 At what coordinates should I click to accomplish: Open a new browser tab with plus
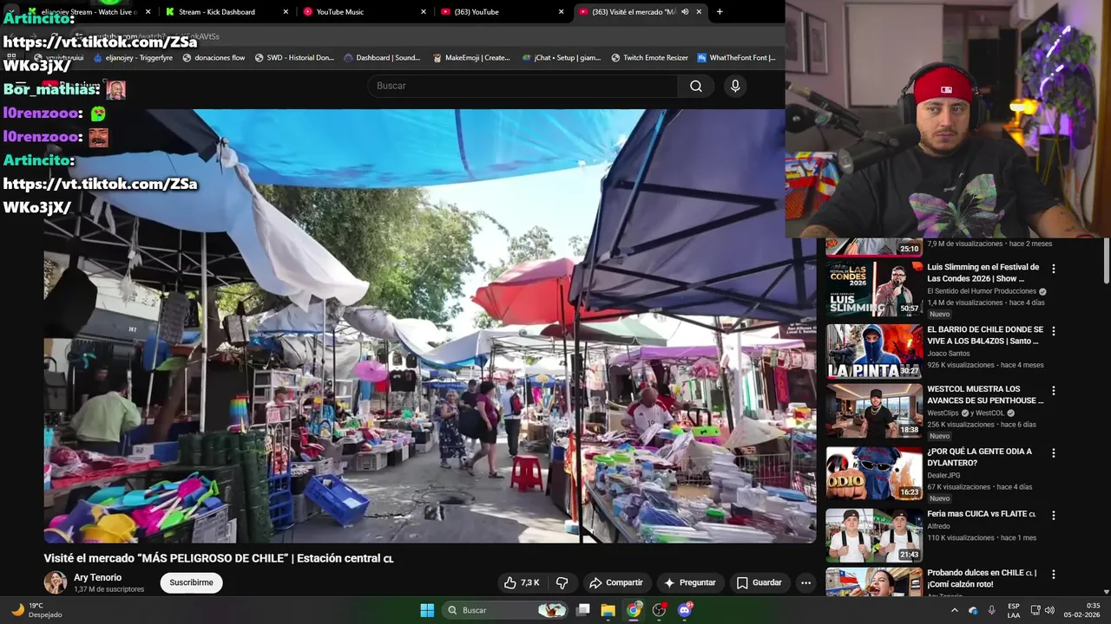pos(720,12)
